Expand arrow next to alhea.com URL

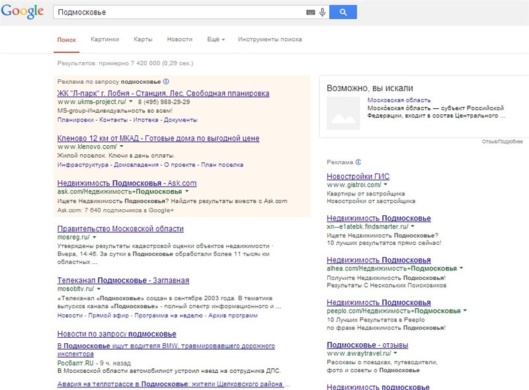pos(461,268)
